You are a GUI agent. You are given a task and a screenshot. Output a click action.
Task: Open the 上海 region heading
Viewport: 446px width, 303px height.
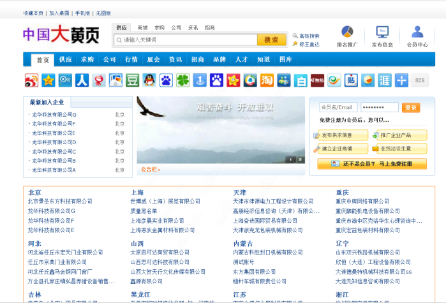click(137, 193)
